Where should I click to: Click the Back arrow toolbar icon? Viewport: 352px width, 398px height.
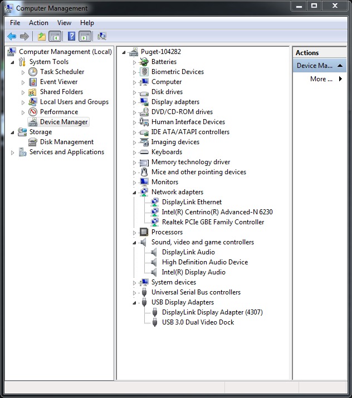click(11, 36)
